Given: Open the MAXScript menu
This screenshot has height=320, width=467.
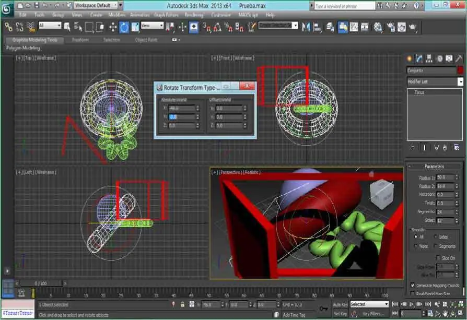Looking at the screenshot, I should [x=248, y=15].
